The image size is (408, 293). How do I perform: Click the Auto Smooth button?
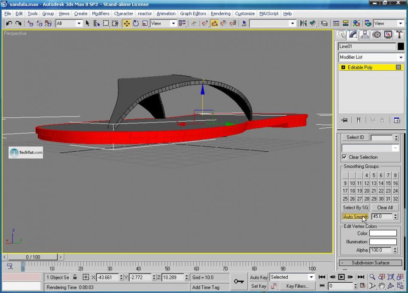point(356,216)
